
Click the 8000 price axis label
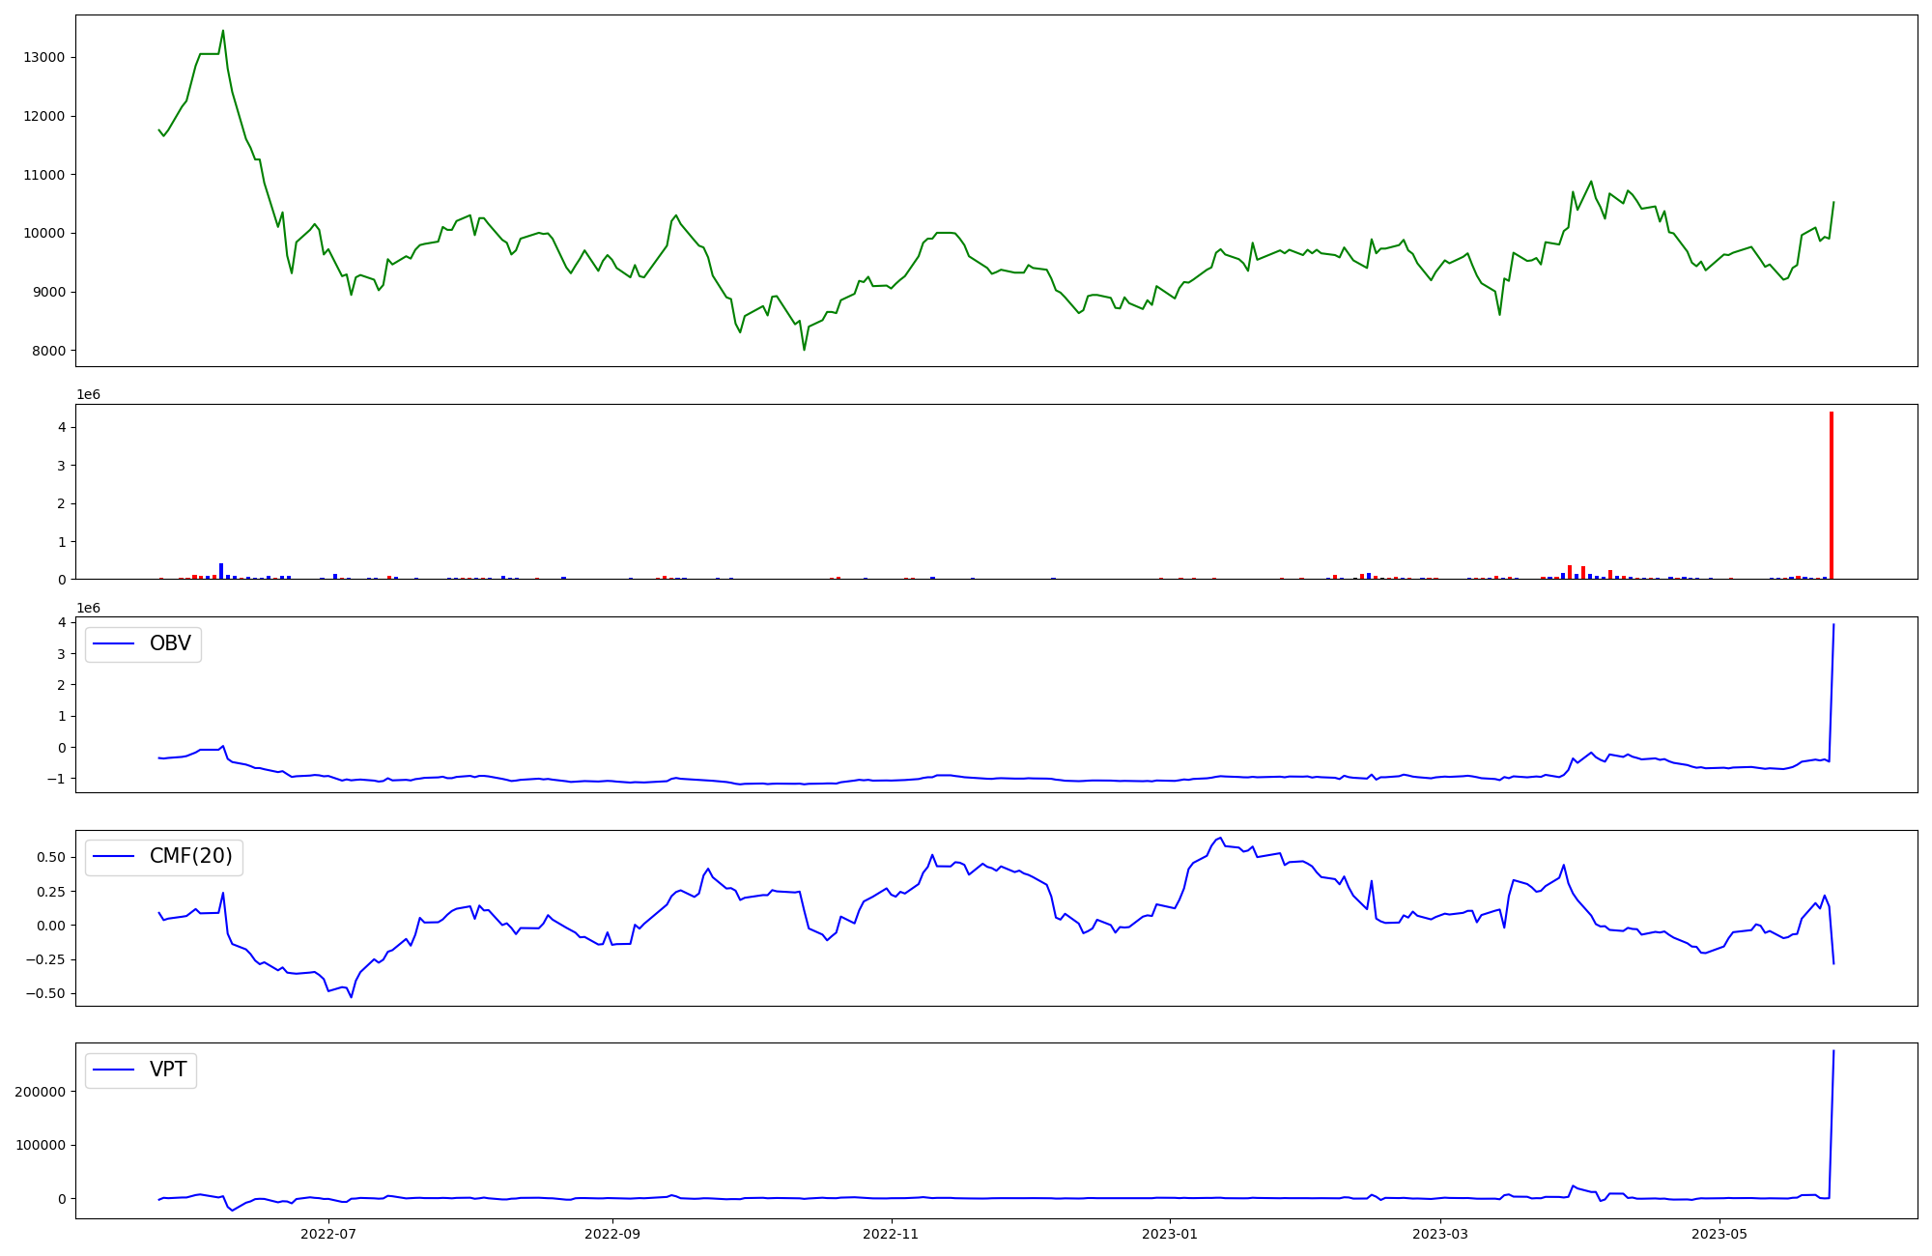point(47,351)
